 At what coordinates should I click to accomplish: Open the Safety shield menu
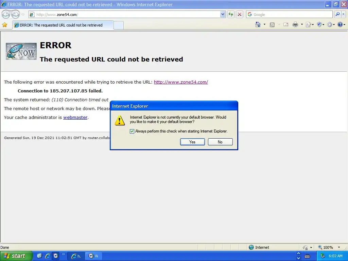[x=320, y=24]
